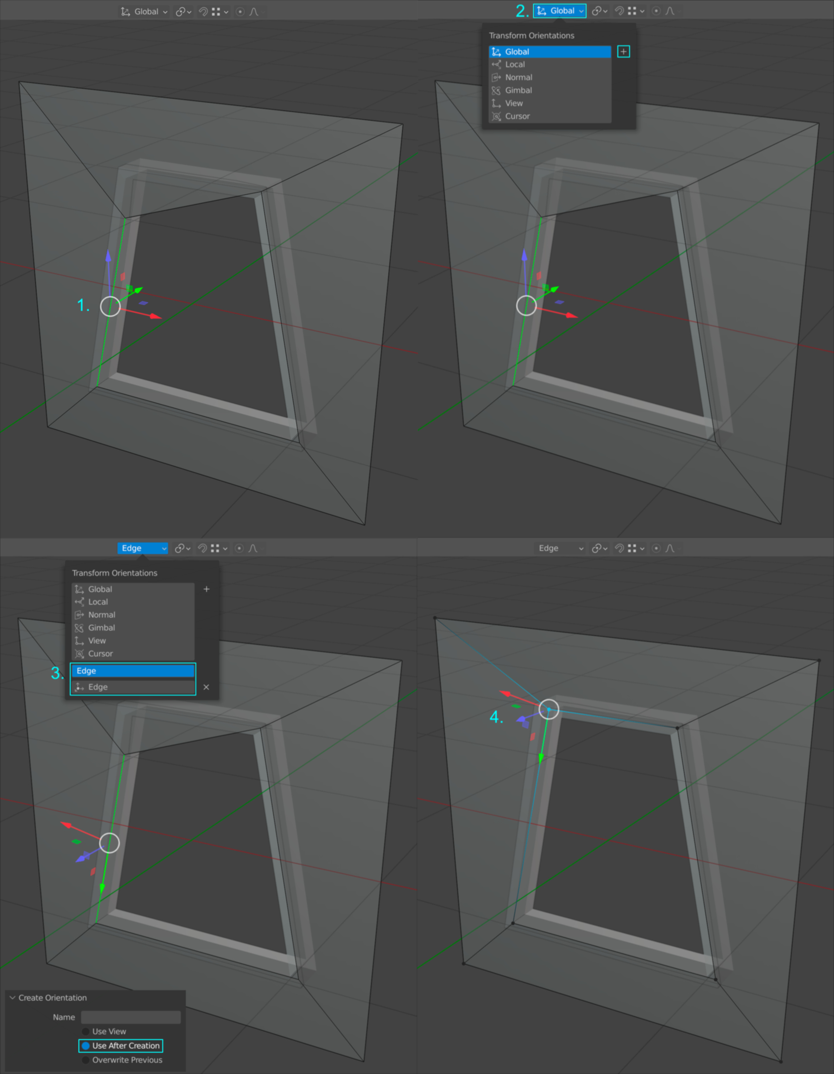This screenshot has width=834, height=1074.
Task: Open the Edge orientation dropdown in bottom-right header
Action: tap(560, 548)
